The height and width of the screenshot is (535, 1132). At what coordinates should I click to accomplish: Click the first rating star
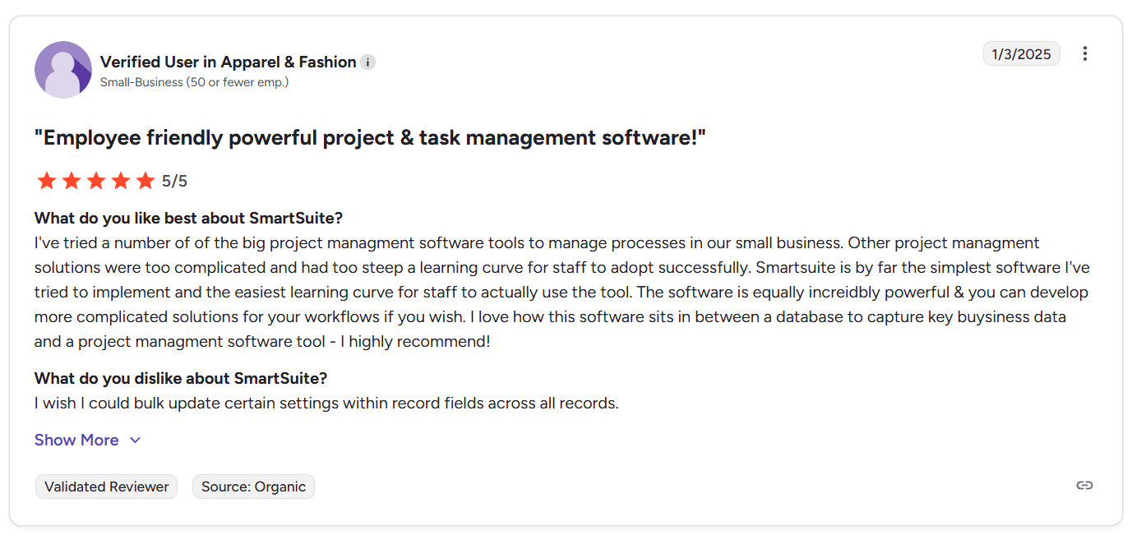tap(47, 181)
